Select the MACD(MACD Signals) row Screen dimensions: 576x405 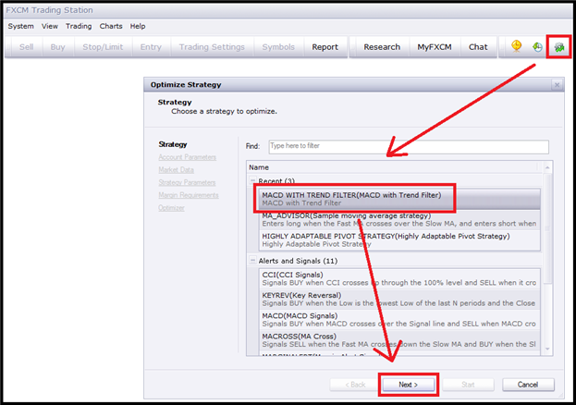point(399,320)
